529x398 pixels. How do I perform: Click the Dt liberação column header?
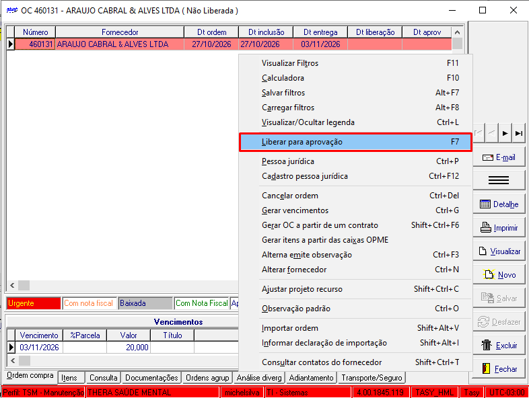click(x=375, y=32)
